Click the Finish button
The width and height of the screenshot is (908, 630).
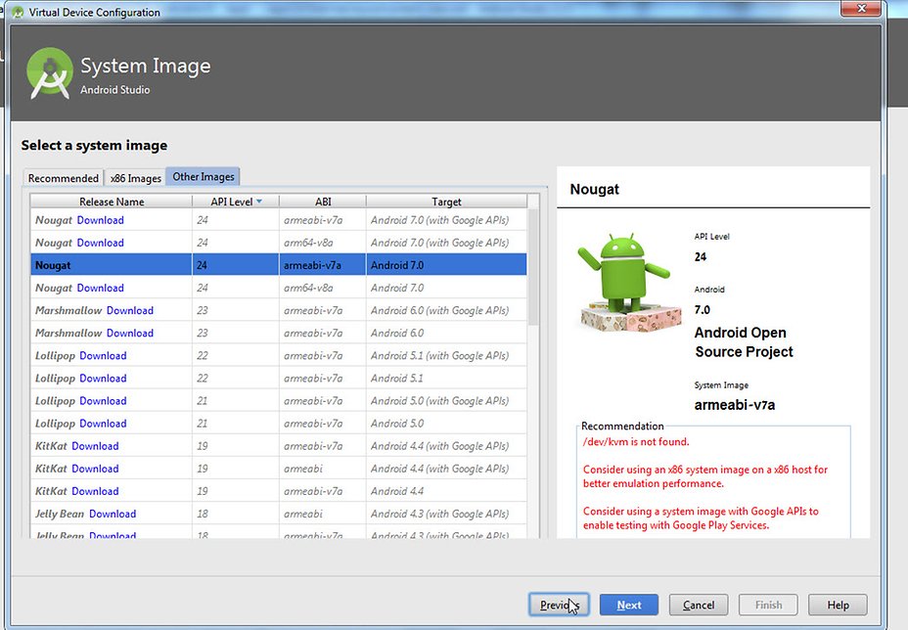pyautogui.click(x=768, y=606)
